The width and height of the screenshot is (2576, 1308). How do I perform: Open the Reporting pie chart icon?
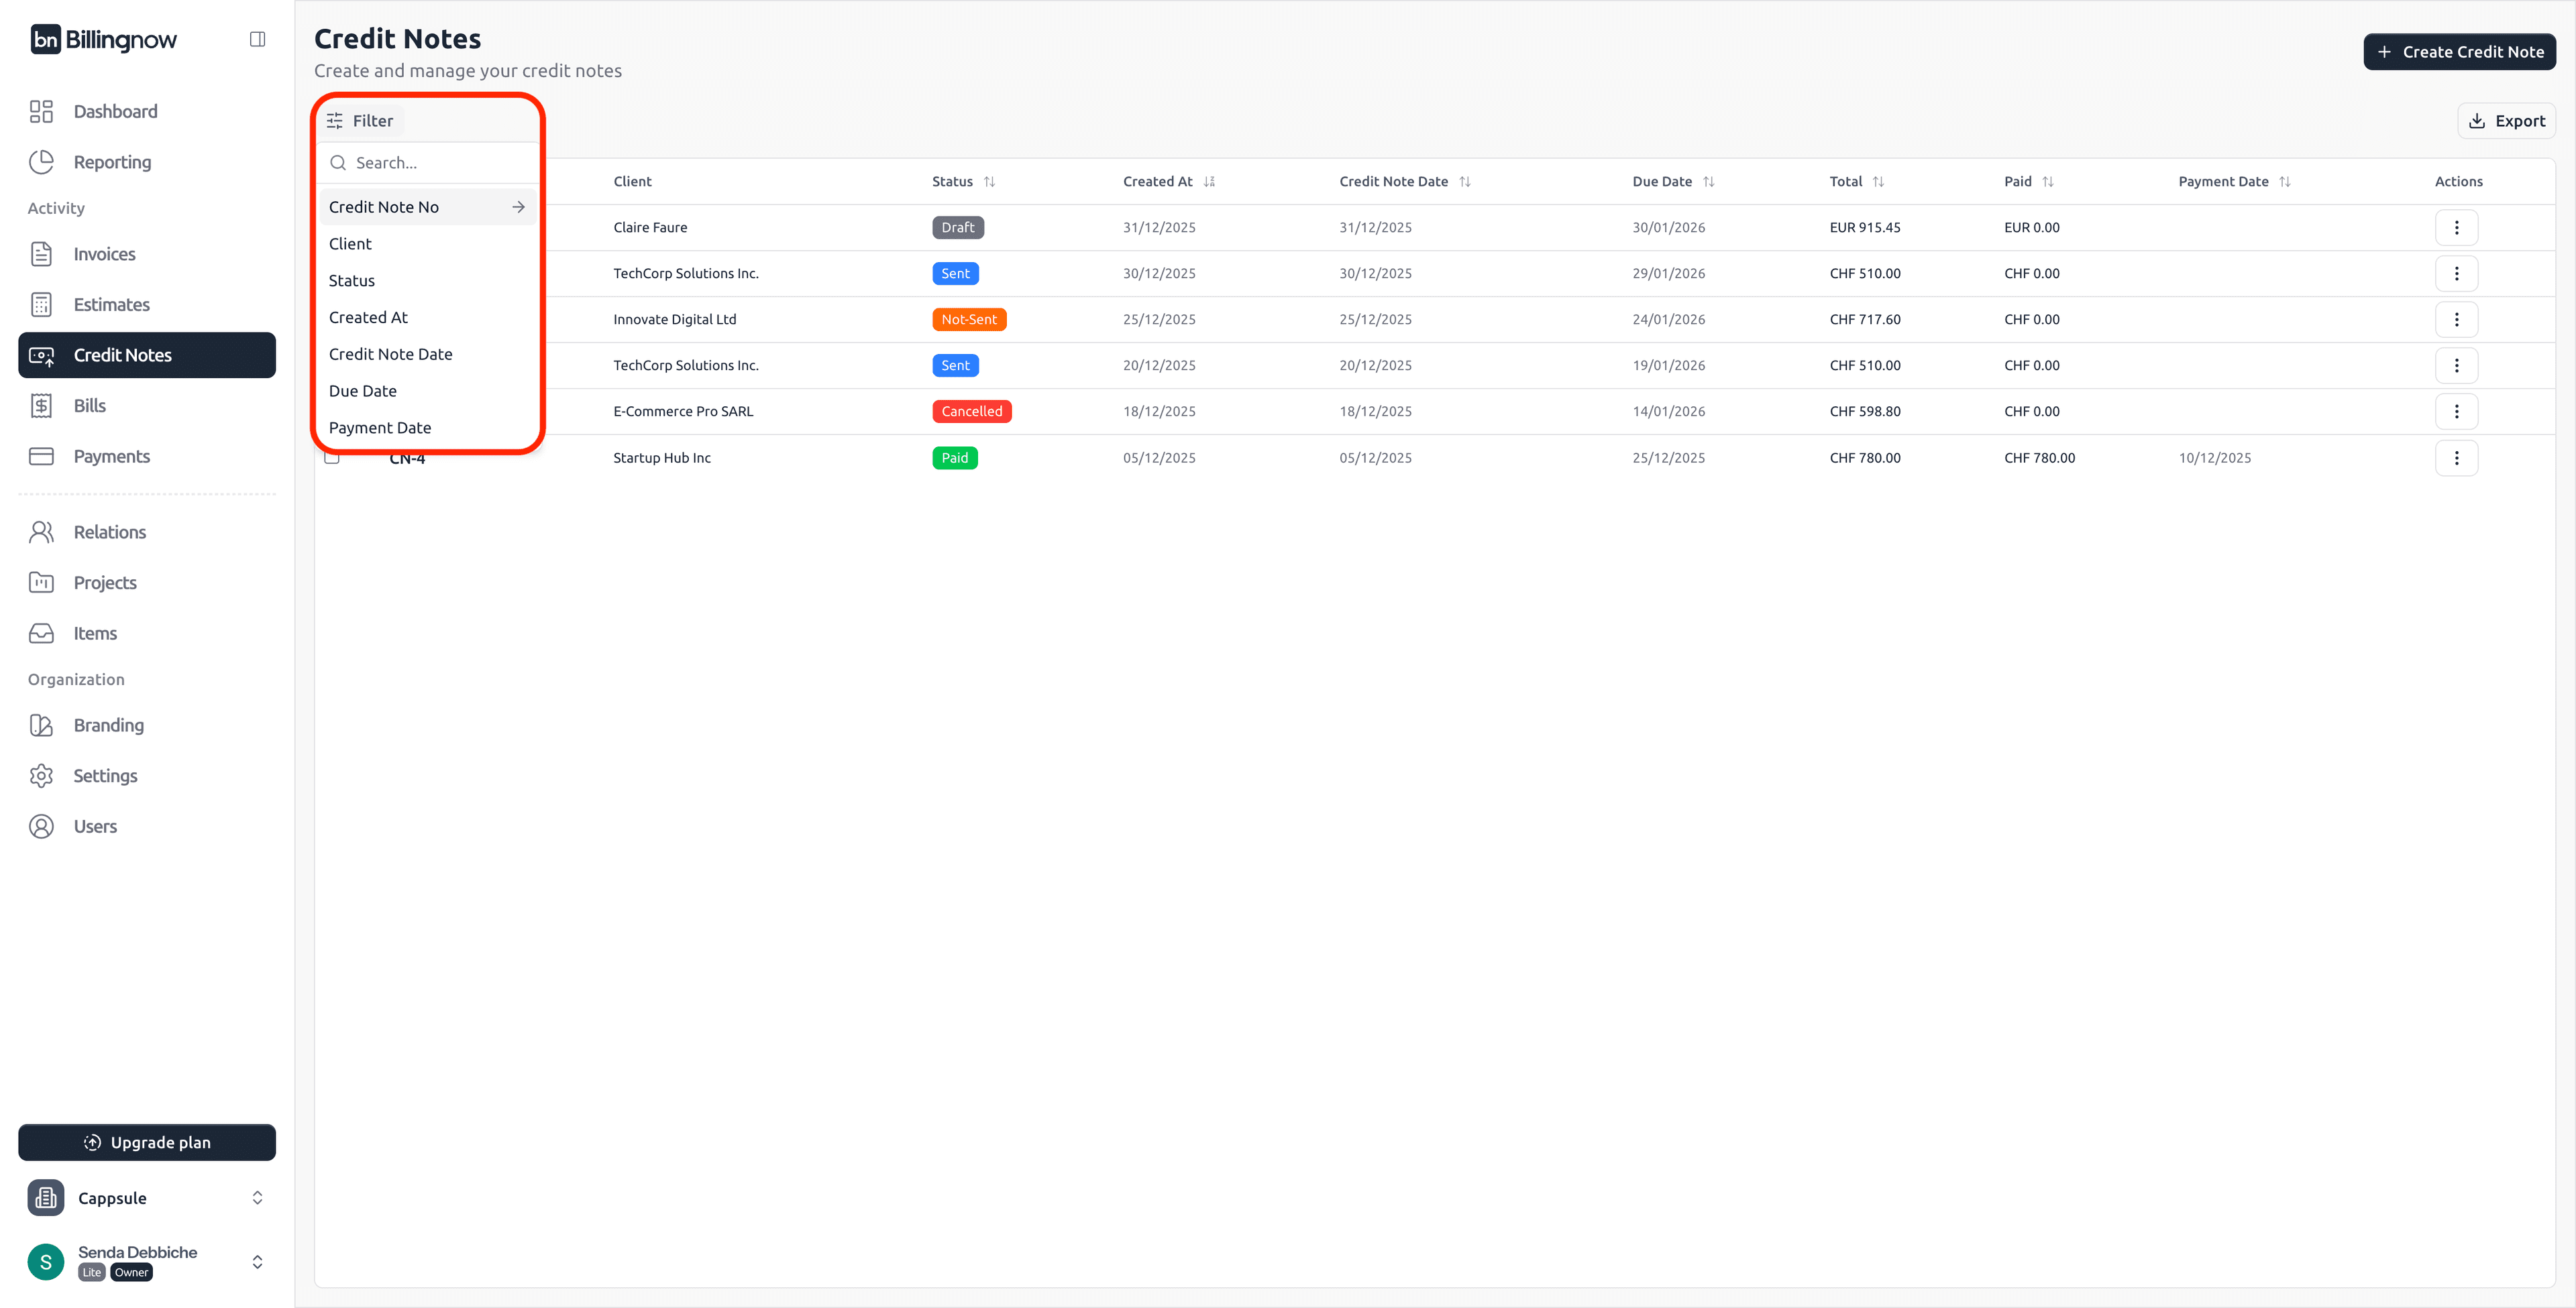click(x=41, y=162)
